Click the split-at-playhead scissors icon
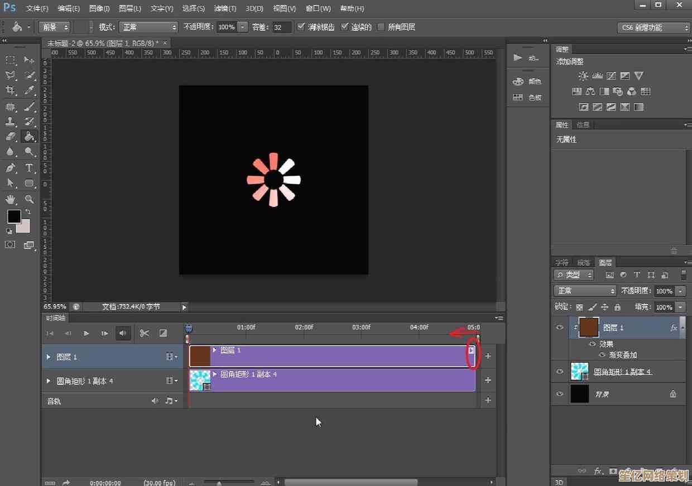This screenshot has width=692, height=486. click(x=145, y=333)
